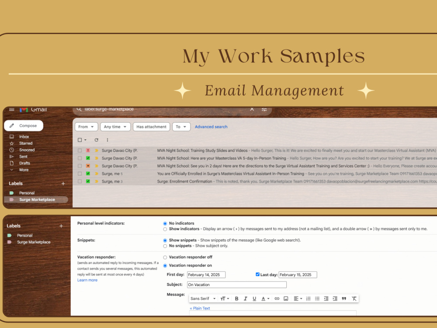Screen dimensions: 437x328
Task: Insert a link with the link icon
Action: pos(277,299)
